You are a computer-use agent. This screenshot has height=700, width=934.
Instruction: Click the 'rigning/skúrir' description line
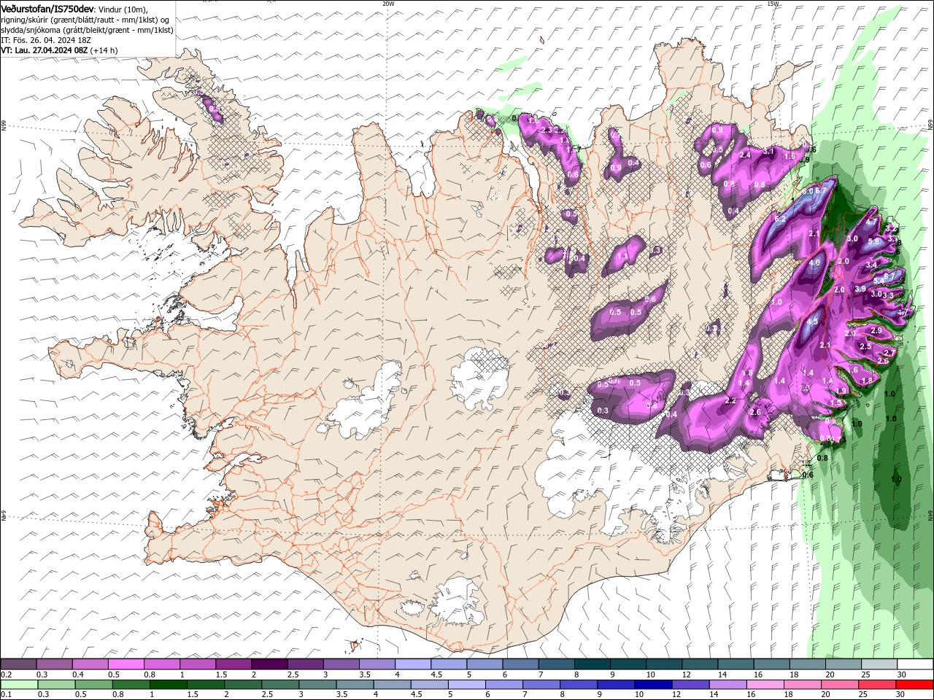[x=85, y=20]
